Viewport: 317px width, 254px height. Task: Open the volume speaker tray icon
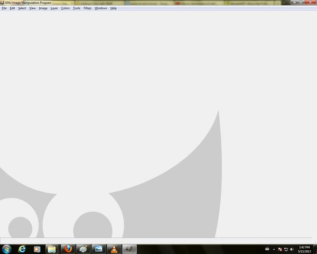coord(292,249)
